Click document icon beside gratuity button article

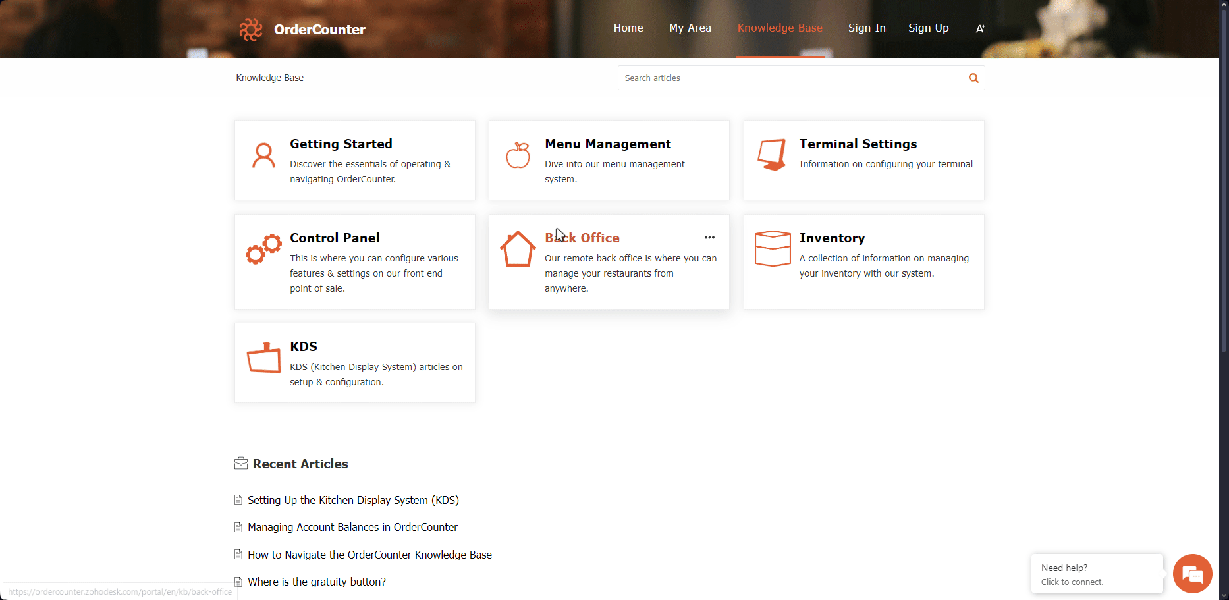click(238, 582)
